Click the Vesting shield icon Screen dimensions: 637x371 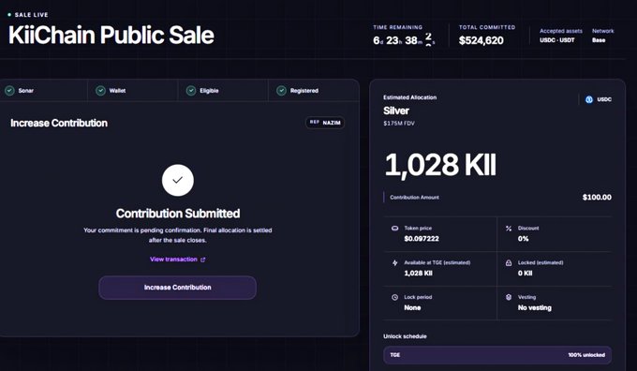tap(509, 297)
